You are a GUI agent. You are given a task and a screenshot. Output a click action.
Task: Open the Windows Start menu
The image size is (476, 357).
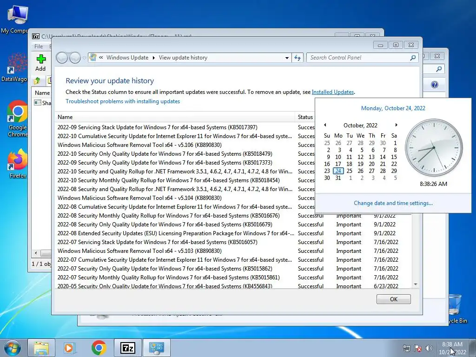(12, 348)
